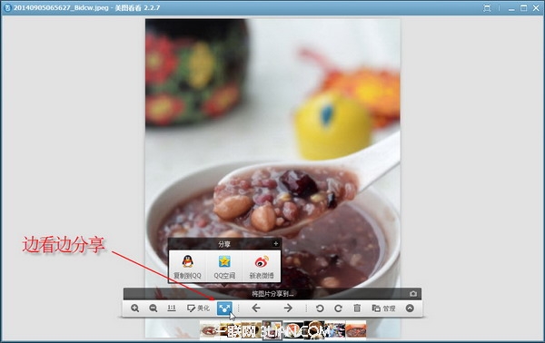This screenshot has width=545, height=343.
Task: Minimize the 美图看看 window
Action: coord(511,8)
